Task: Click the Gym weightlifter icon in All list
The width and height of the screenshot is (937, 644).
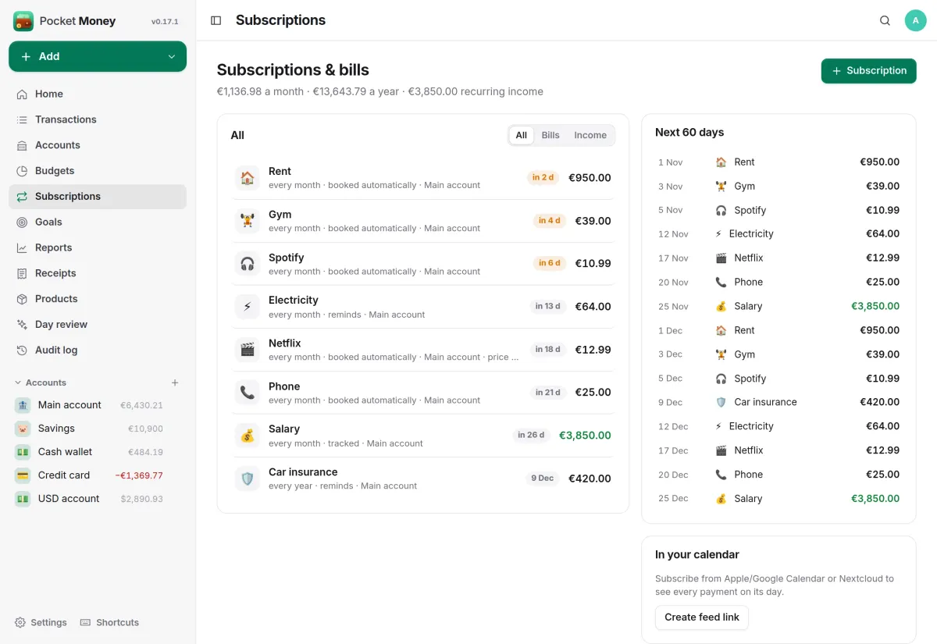Action: tap(248, 221)
